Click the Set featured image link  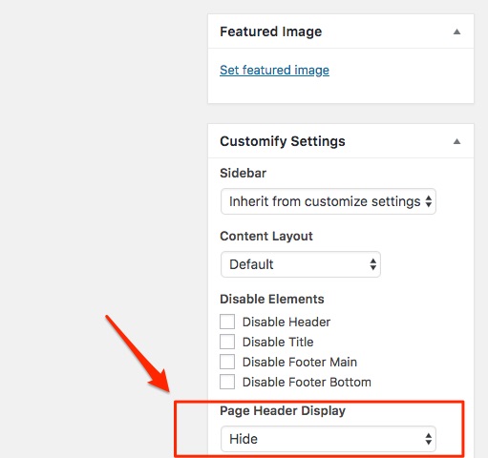coord(274,70)
